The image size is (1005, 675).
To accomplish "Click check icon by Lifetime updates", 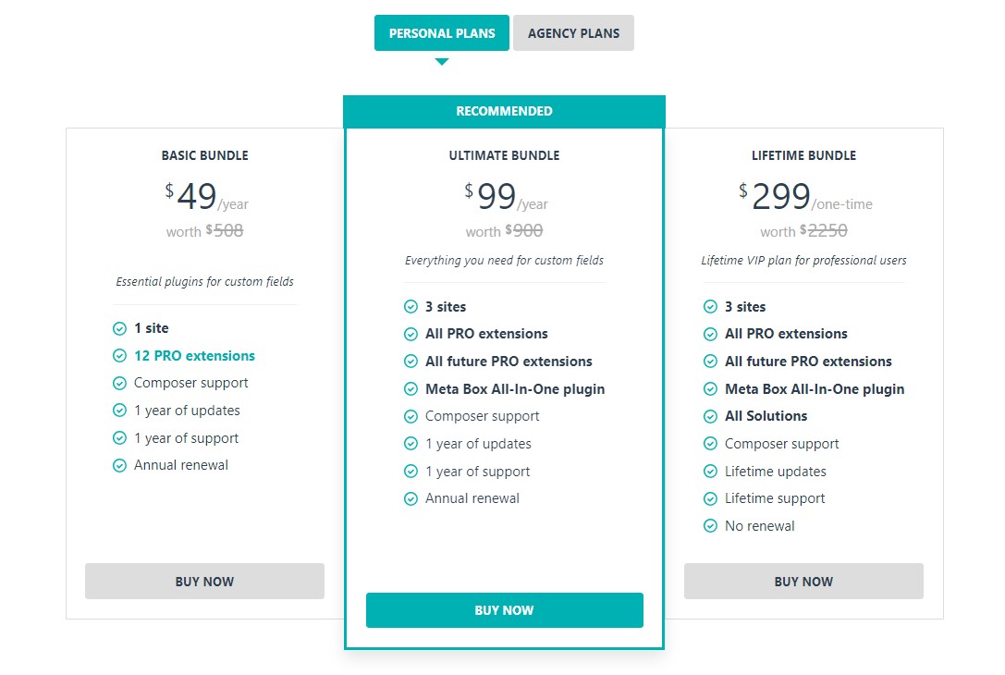I will coord(710,472).
